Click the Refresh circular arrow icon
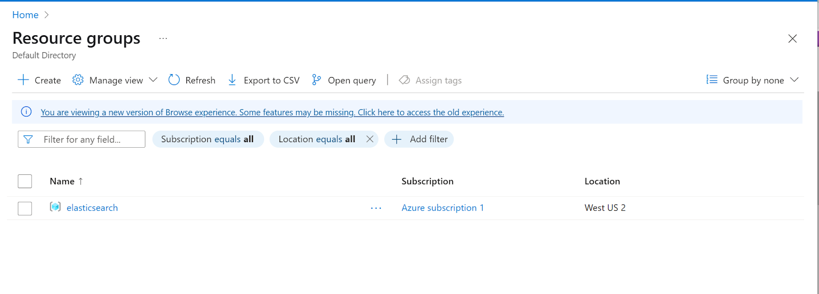 (x=174, y=80)
